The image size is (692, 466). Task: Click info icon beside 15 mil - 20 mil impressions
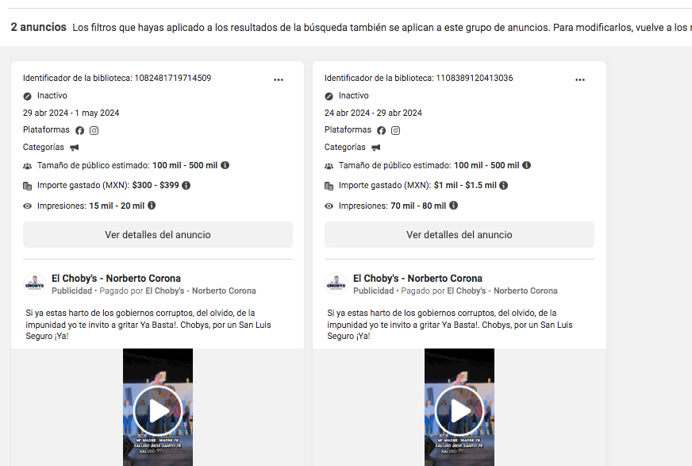[152, 205]
